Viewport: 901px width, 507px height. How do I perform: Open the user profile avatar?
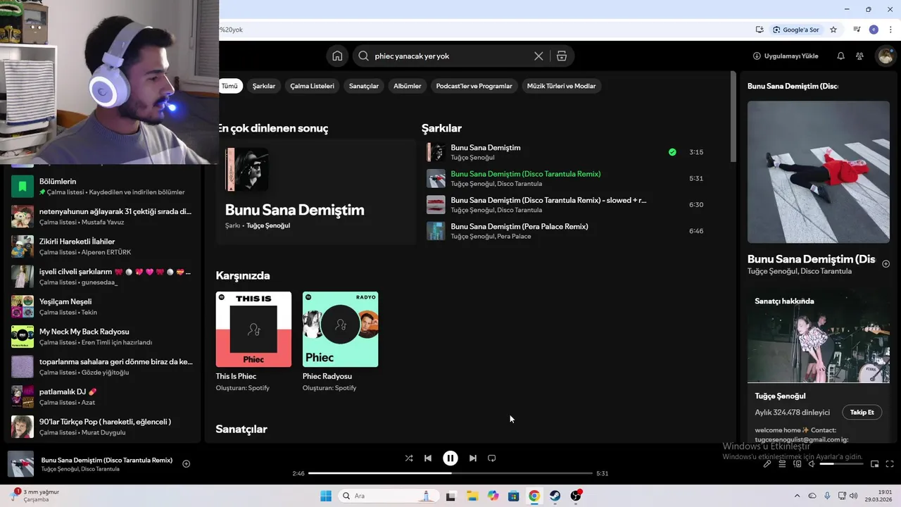tap(885, 56)
